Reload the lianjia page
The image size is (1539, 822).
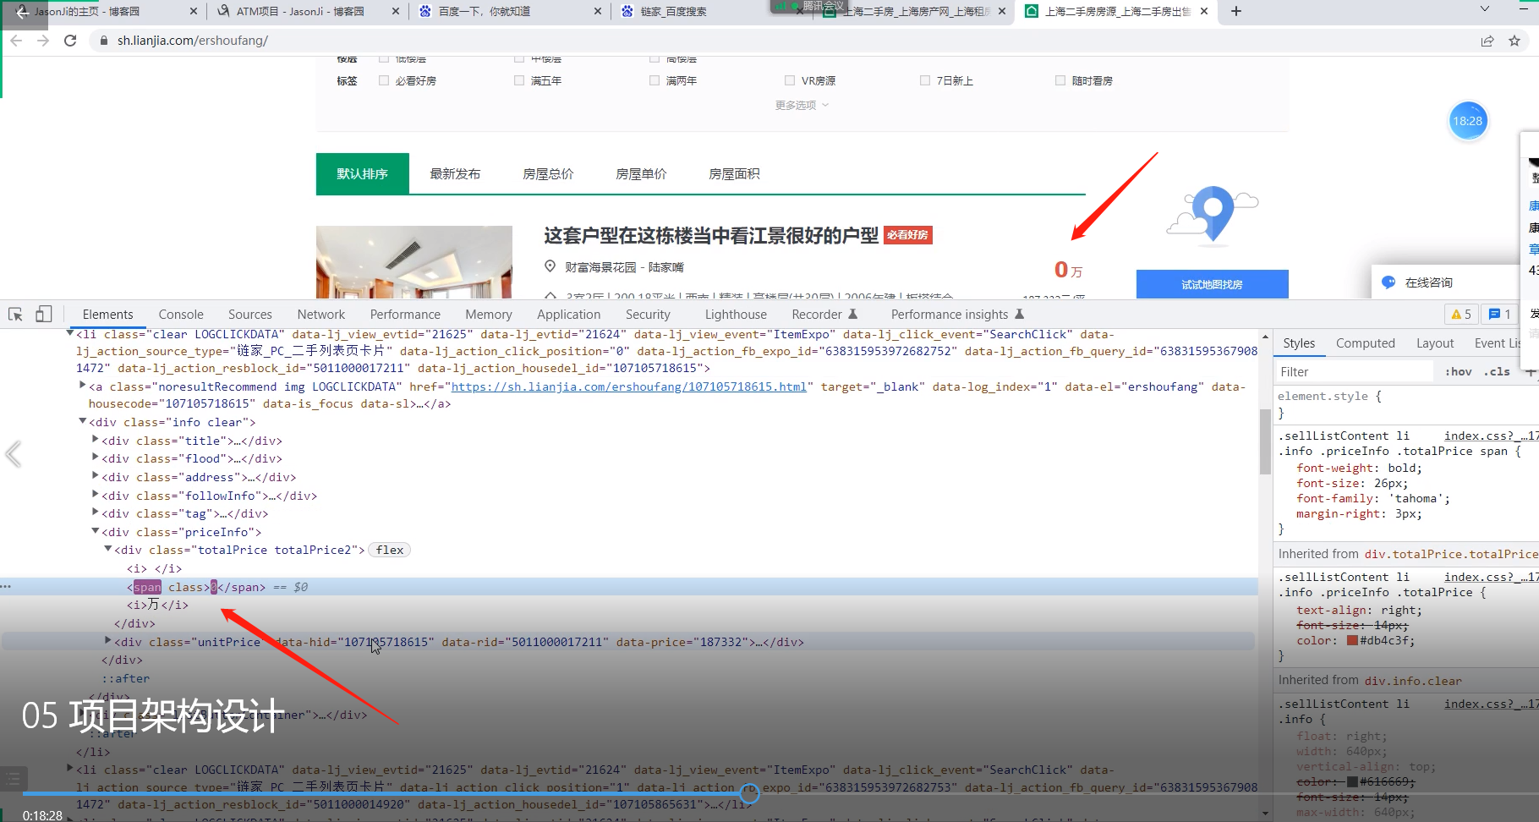click(x=70, y=41)
